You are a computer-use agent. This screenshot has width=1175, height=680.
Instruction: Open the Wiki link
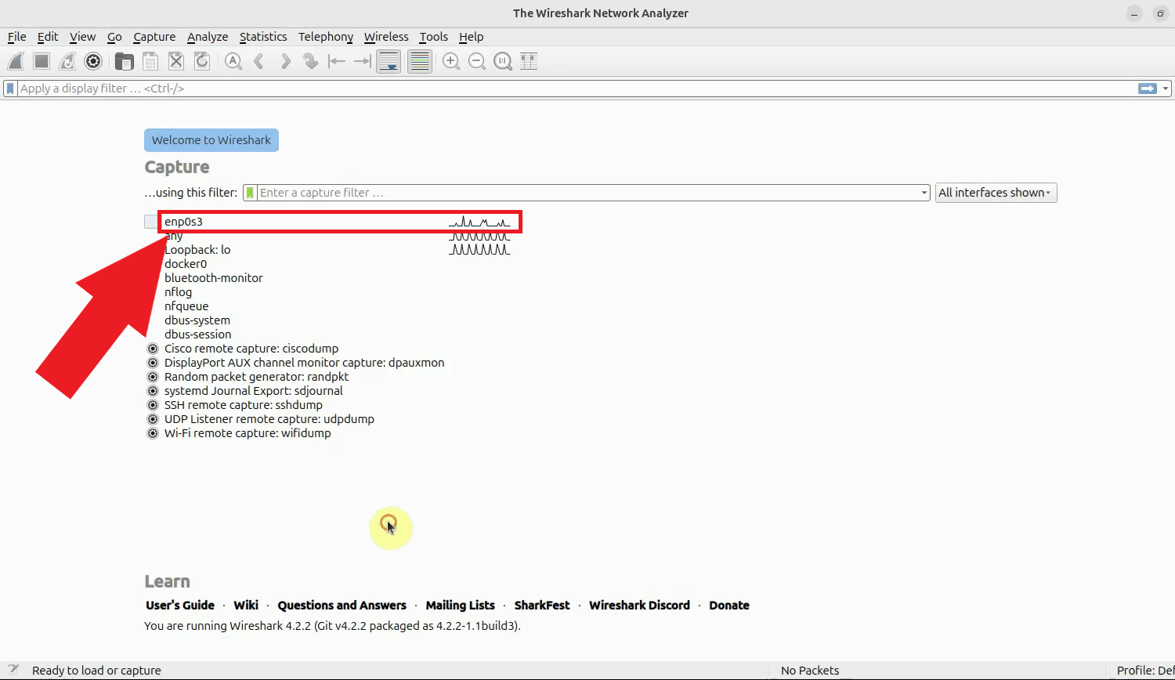[x=246, y=606]
